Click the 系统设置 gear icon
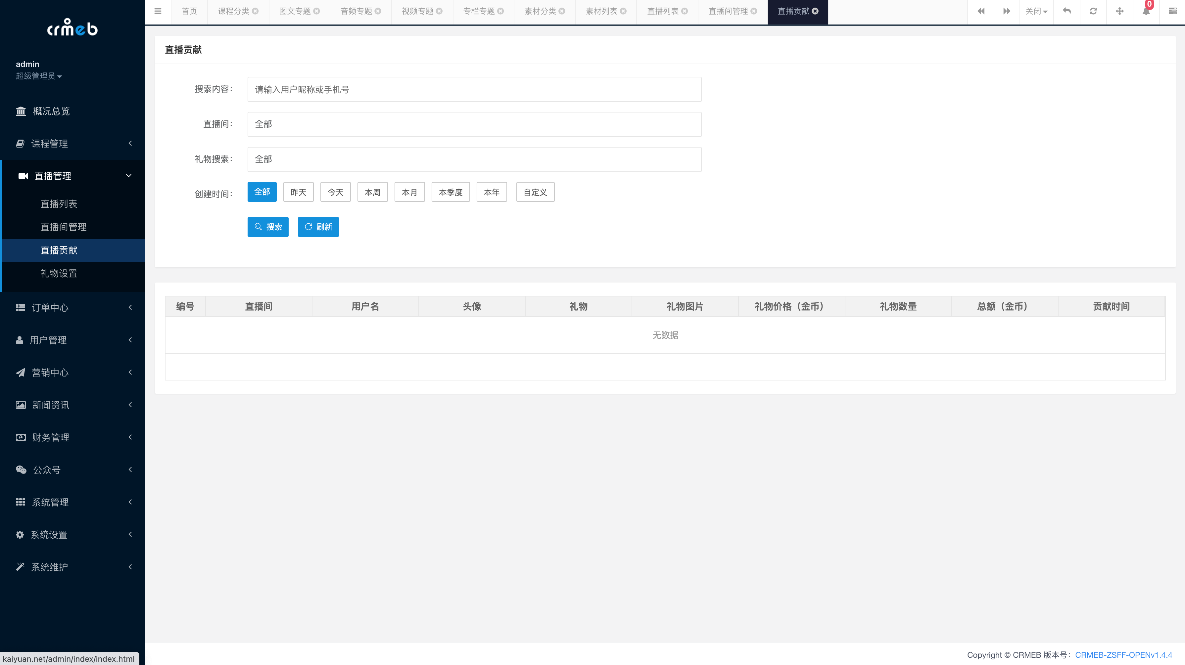 tap(20, 535)
